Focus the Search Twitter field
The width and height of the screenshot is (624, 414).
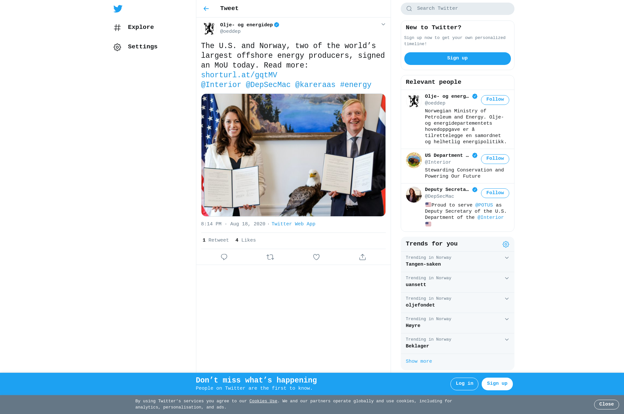[x=457, y=9]
